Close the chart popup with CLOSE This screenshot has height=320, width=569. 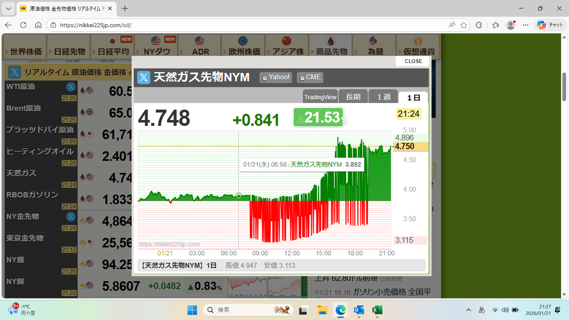pyautogui.click(x=413, y=61)
